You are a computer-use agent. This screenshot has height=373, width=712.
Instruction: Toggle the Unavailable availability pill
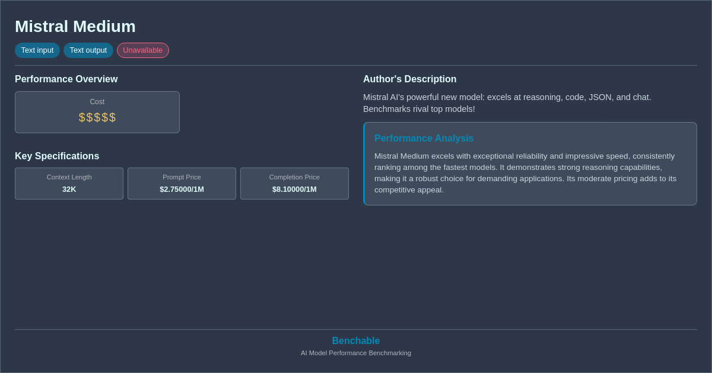pos(142,50)
